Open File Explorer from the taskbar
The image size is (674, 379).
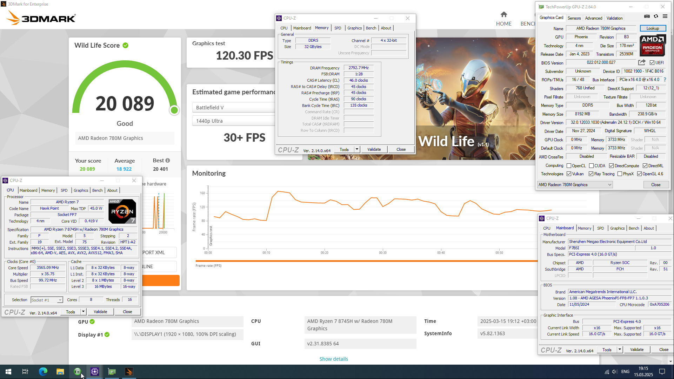pyautogui.click(x=60, y=372)
